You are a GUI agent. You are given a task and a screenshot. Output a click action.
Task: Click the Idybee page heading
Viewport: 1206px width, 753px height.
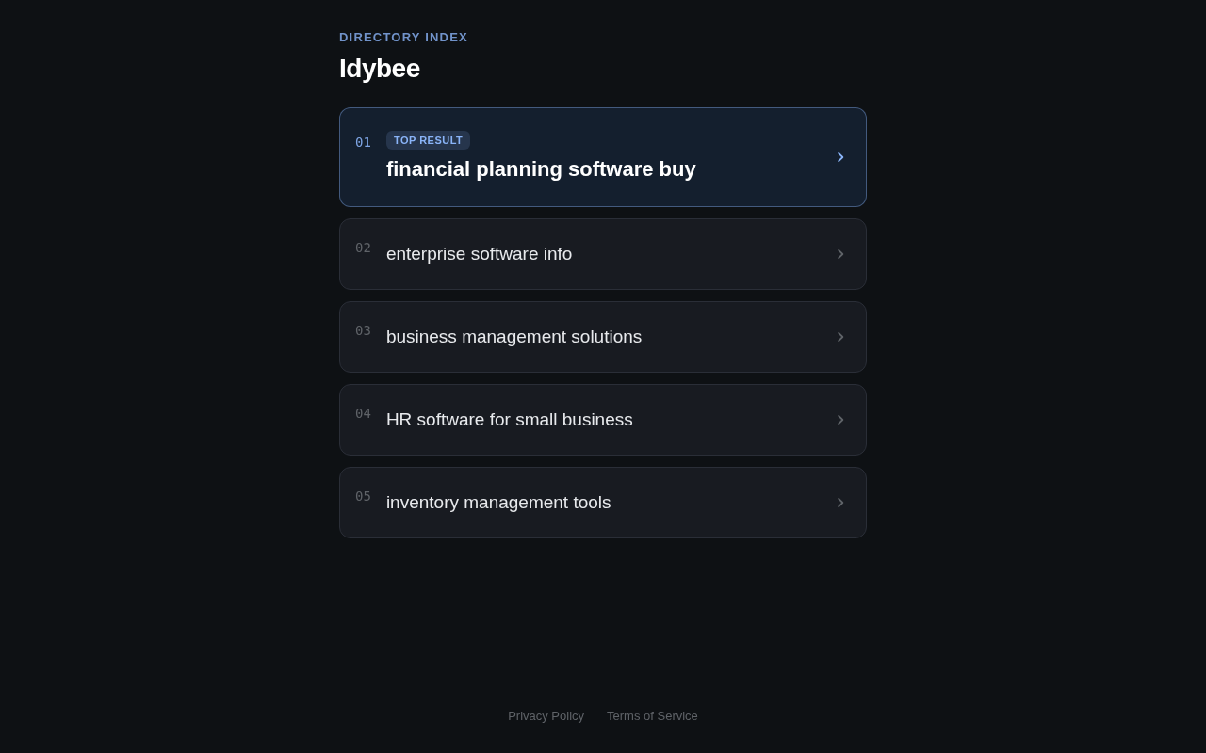point(380,69)
